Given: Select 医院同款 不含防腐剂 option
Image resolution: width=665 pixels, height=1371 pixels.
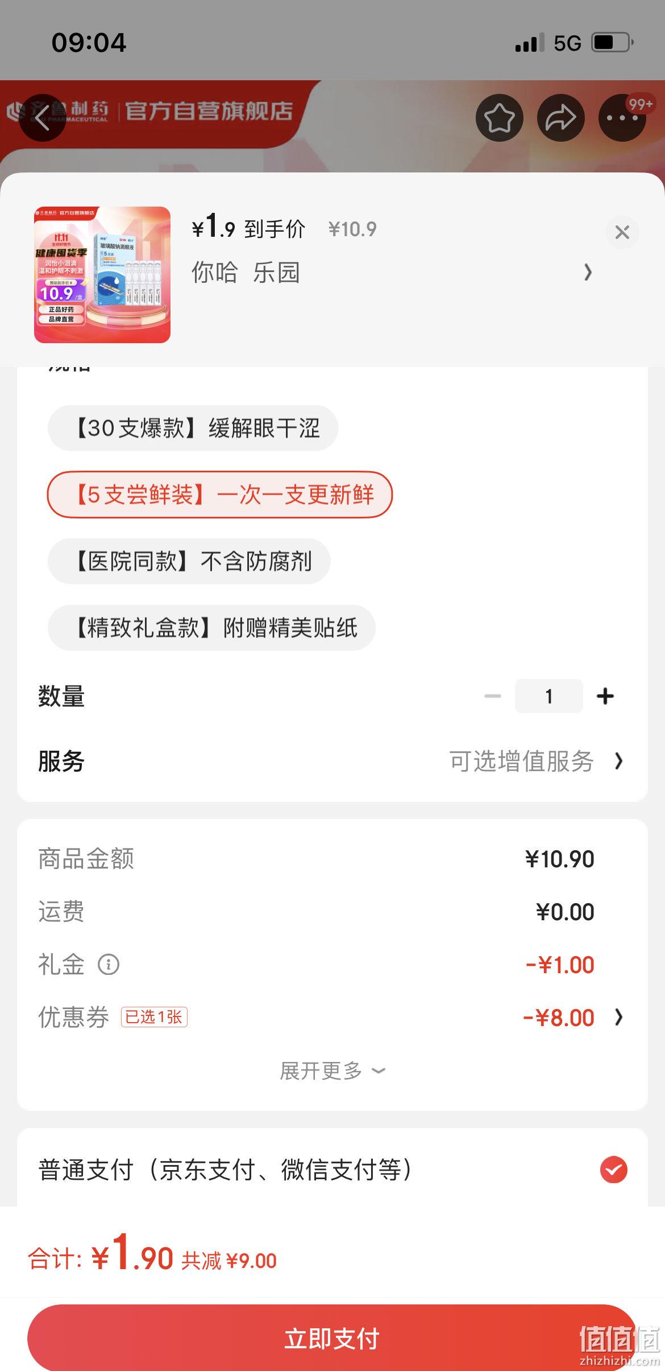Looking at the screenshot, I should (x=189, y=561).
